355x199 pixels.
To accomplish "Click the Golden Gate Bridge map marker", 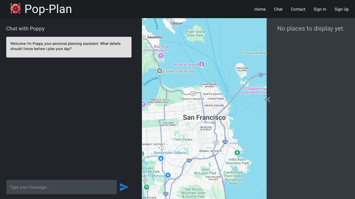I will click(x=160, y=71).
